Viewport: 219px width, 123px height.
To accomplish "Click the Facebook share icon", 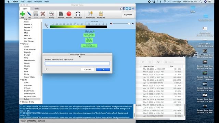I will 124,9.
